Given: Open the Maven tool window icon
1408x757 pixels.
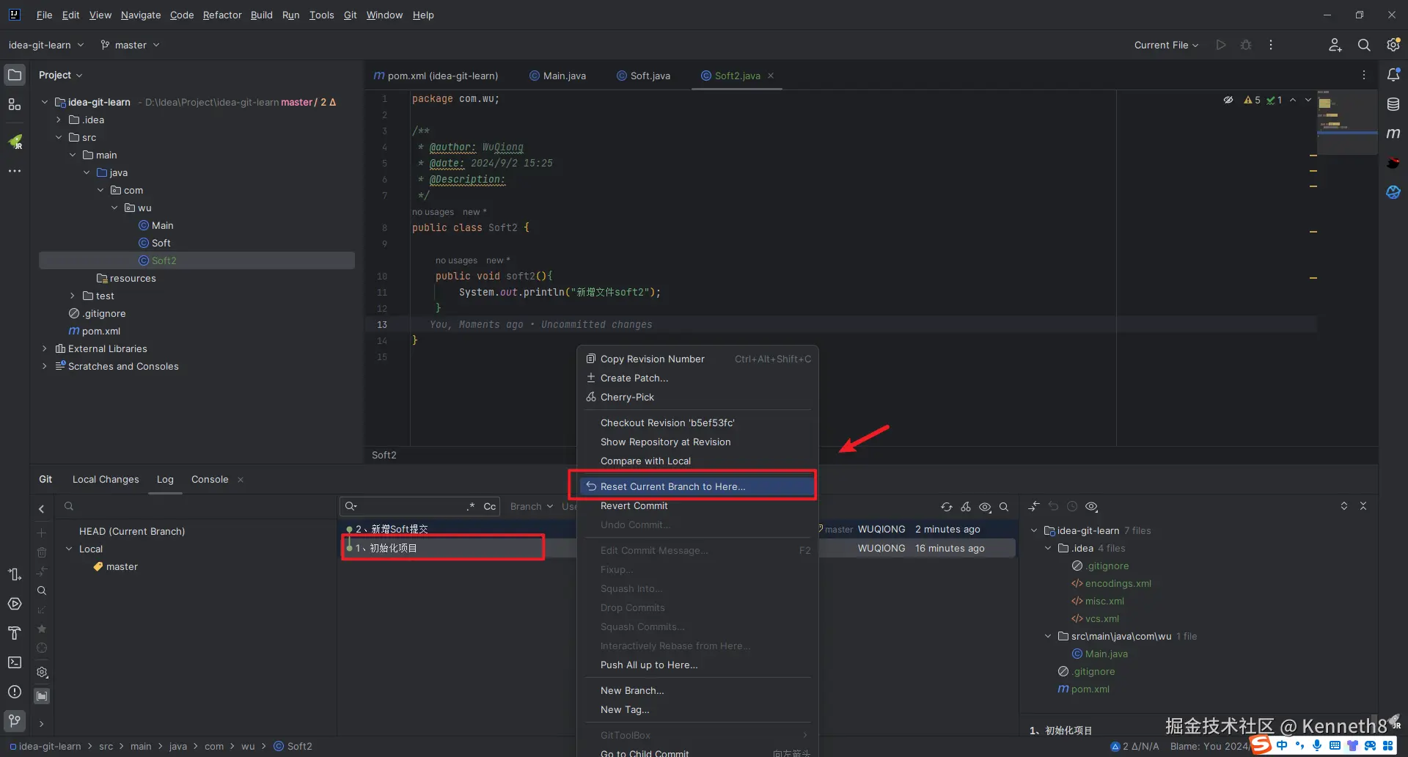Looking at the screenshot, I should tap(1393, 134).
